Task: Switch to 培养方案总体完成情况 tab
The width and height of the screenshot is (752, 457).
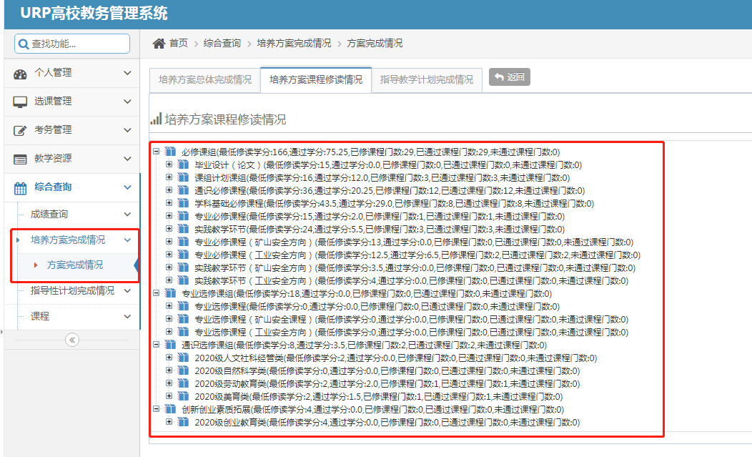Action: 204,79
